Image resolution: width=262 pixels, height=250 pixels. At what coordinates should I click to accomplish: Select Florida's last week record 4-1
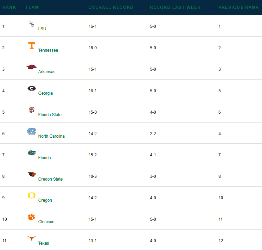point(153,155)
